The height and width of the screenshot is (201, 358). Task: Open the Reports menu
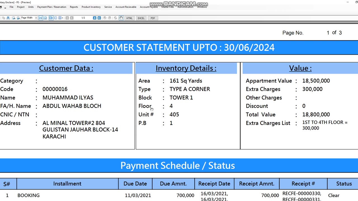pyautogui.click(x=74, y=7)
